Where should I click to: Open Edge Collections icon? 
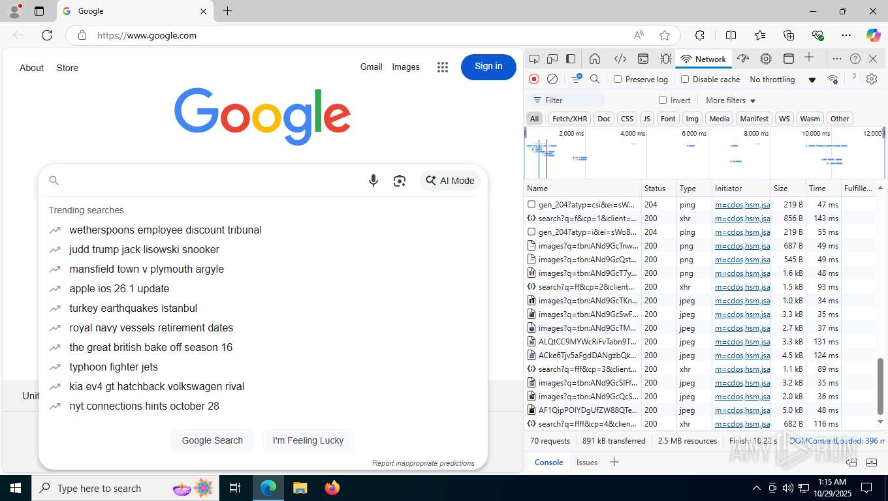pos(789,35)
